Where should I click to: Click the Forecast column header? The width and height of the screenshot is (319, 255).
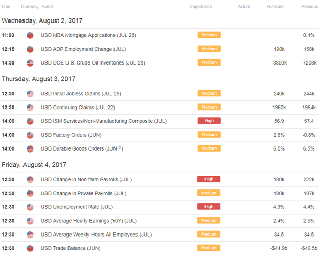(x=275, y=7)
